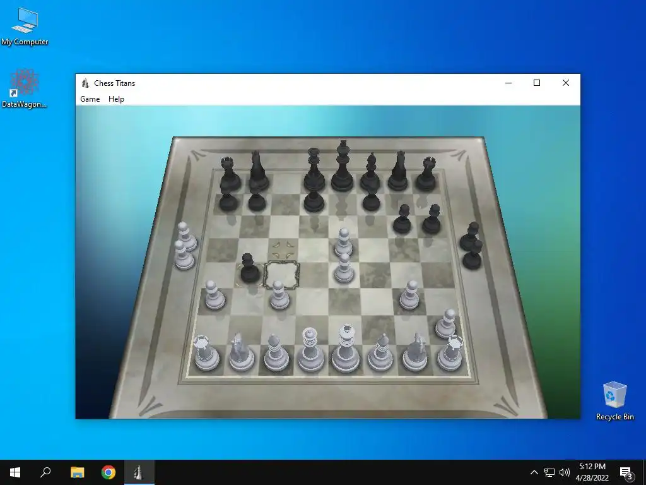Select the white knight on b1
This screenshot has width=646, height=485.
click(x=241, y=352)
